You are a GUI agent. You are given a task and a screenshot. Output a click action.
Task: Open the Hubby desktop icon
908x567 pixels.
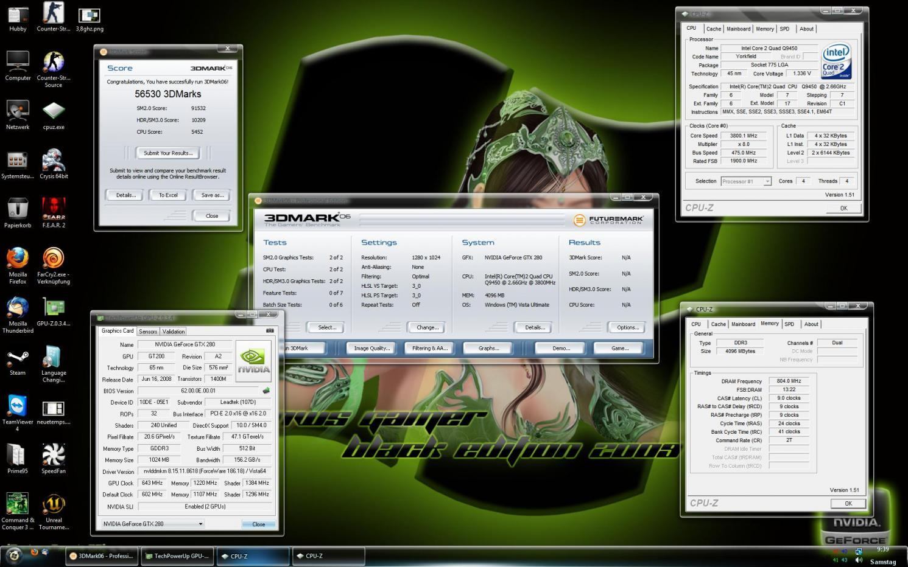tap(18, 18)
